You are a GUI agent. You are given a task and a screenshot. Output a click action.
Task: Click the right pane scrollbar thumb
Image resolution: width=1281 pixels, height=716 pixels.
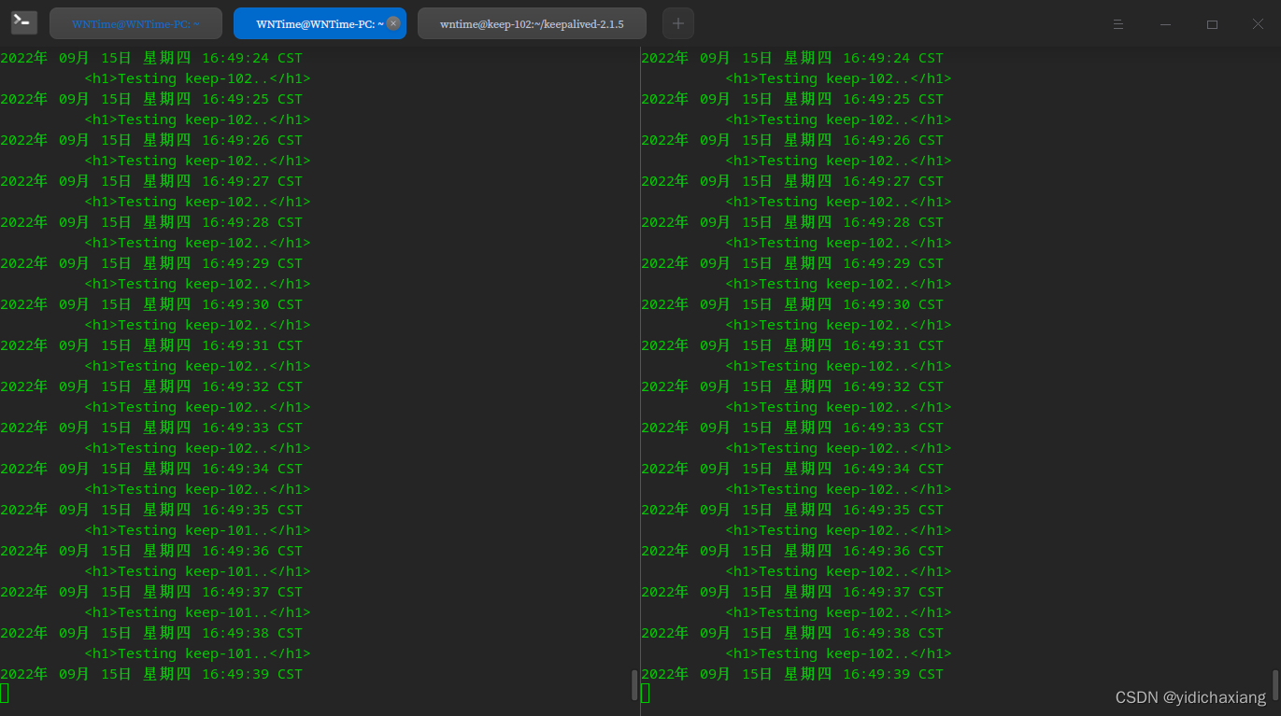tap(1275, 684)
